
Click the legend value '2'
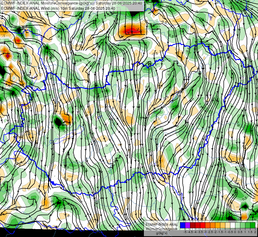click(x=255, y=232)
